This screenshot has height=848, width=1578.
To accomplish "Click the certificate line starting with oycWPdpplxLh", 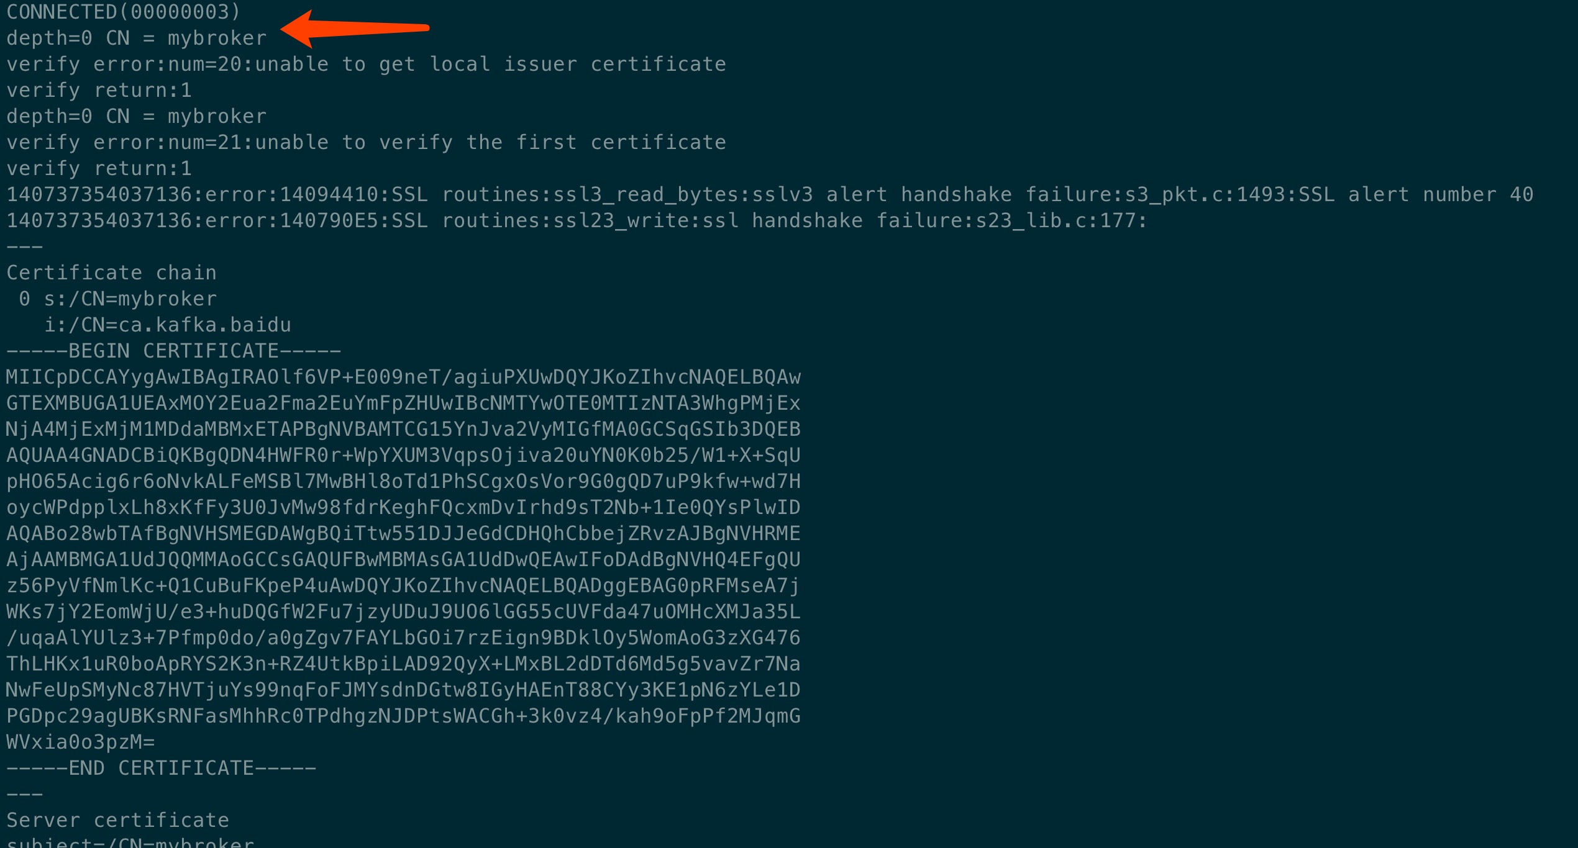I will tap(403, 508).
